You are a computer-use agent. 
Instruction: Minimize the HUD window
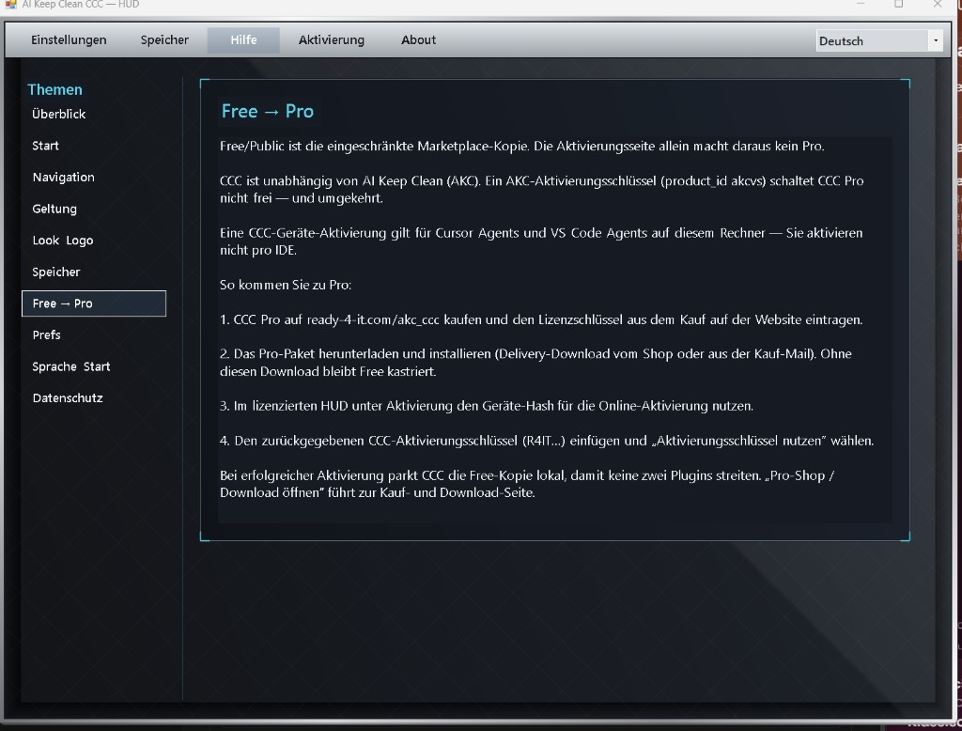pyautogui.click(x=861, y=4)
